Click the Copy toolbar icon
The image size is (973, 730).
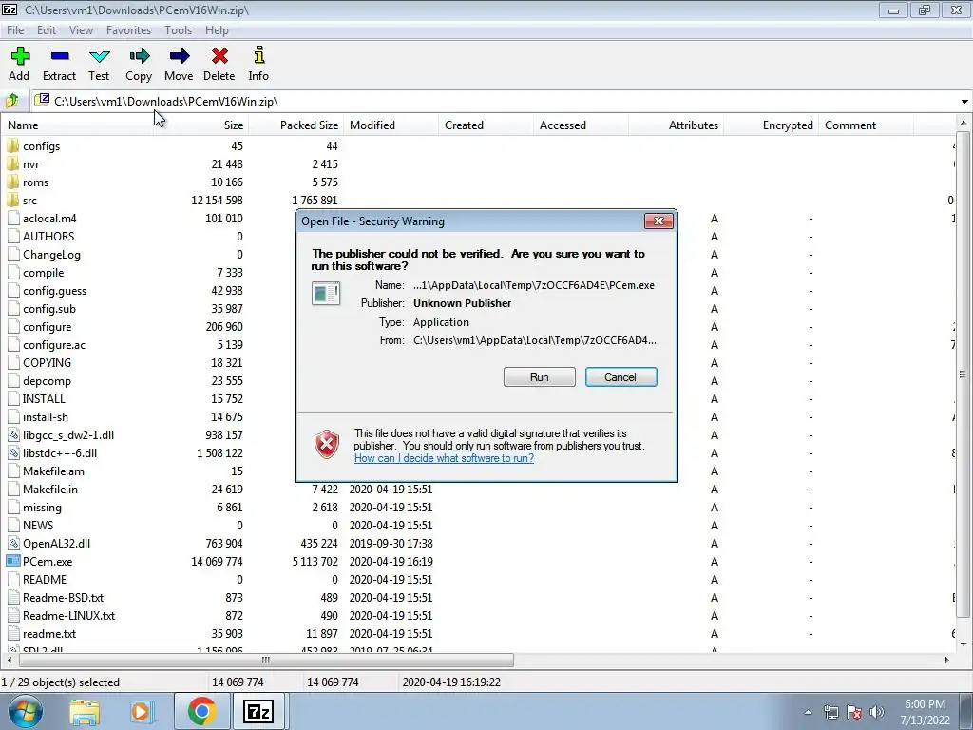pos(139,64)
